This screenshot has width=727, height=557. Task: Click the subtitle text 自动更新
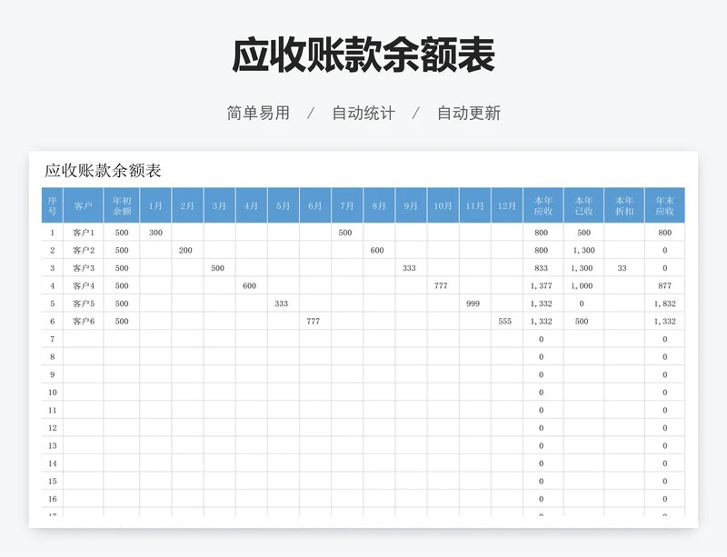point(469,114)
